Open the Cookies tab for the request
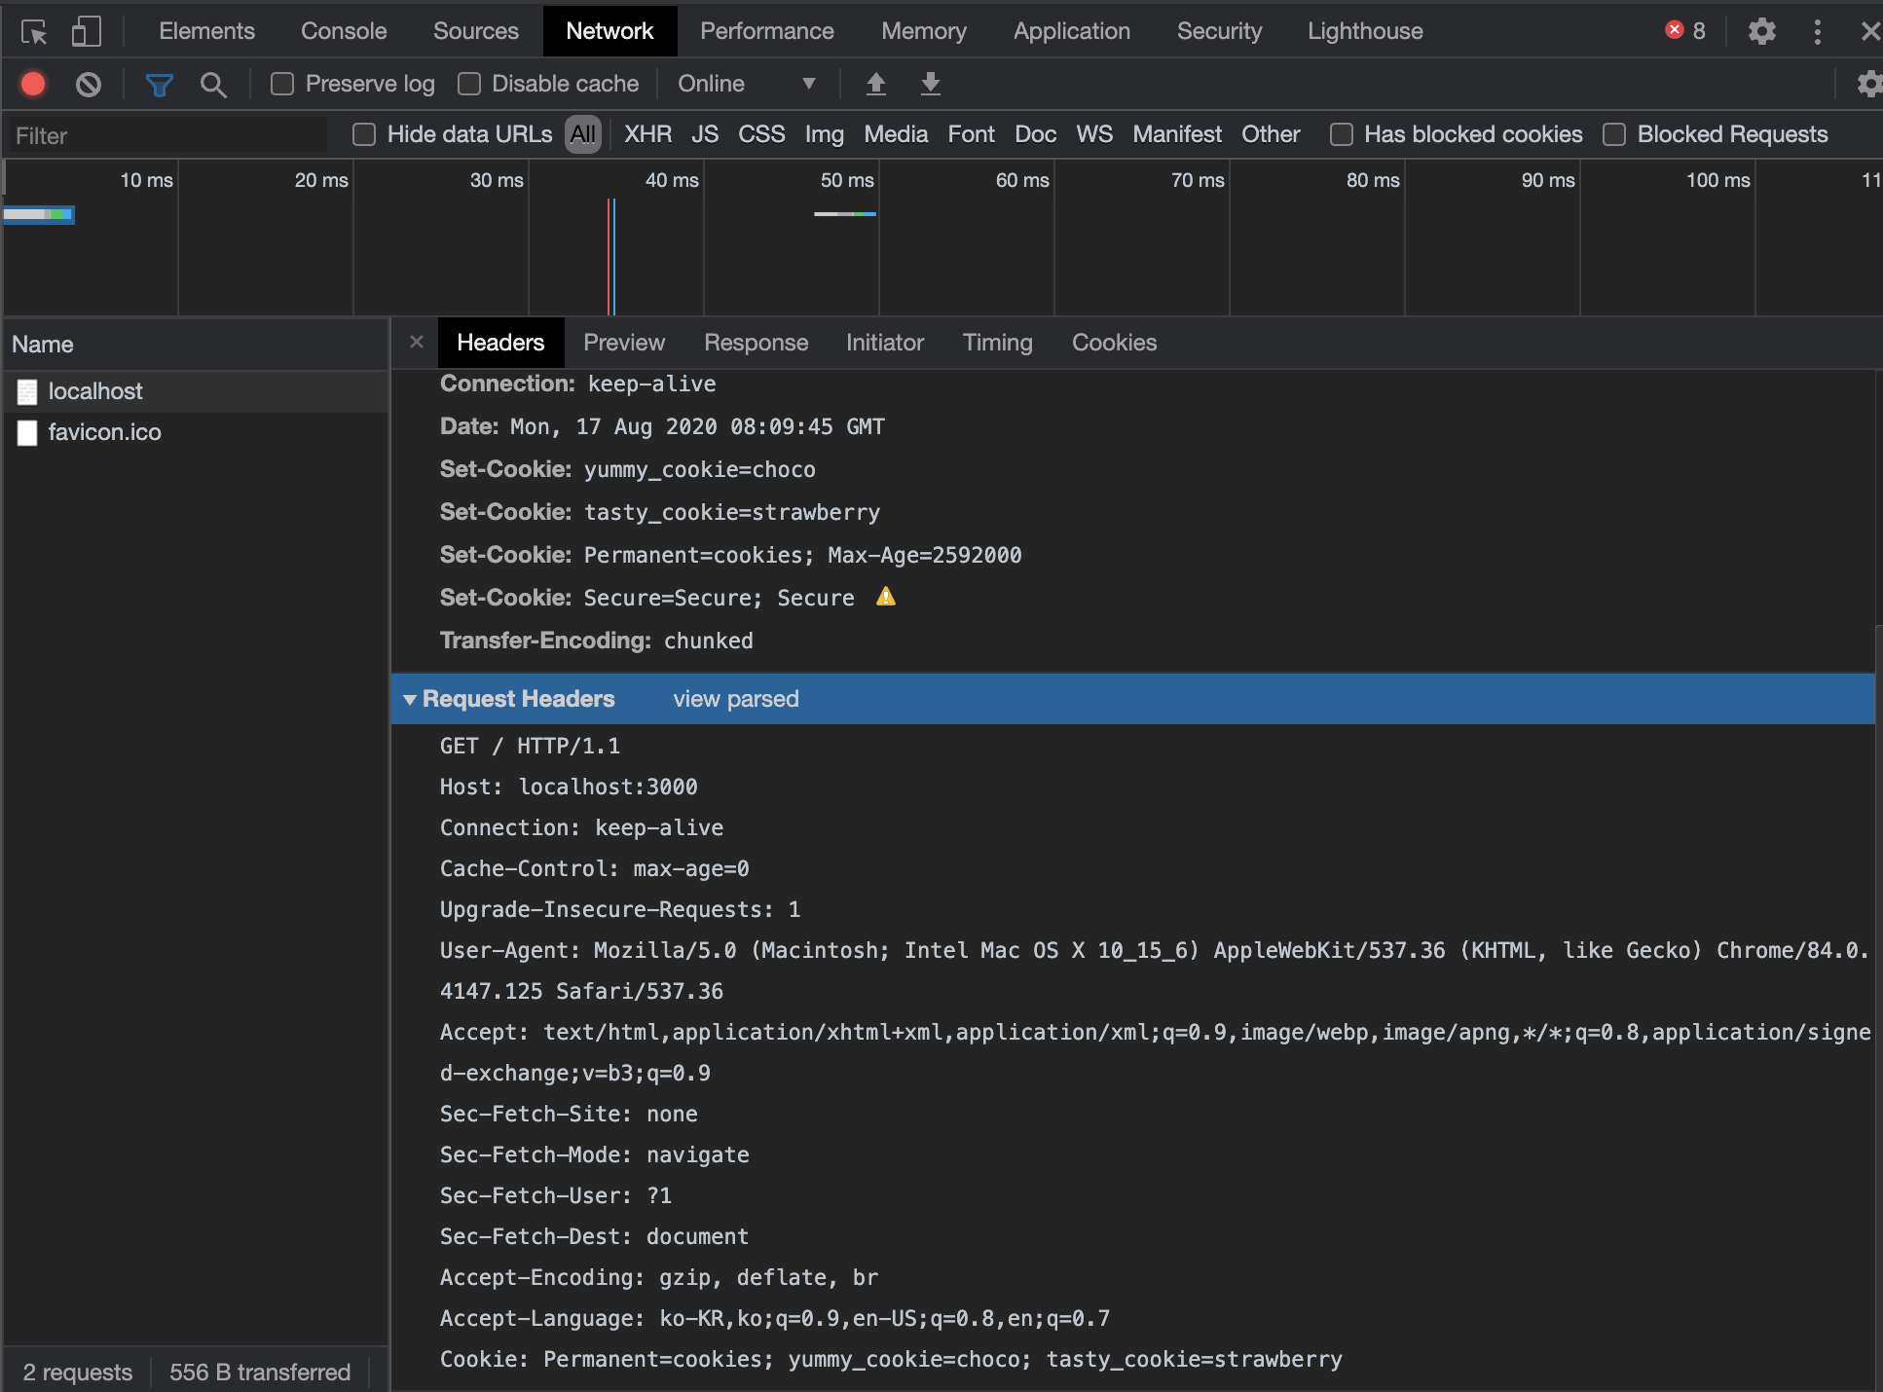This screenshot has height=1392, width=1883. pyautogui.click(x=1114, y=343)
